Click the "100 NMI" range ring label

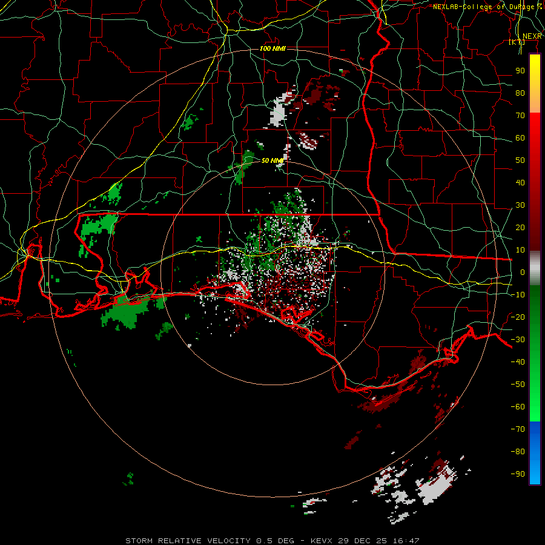coord(272,48)
